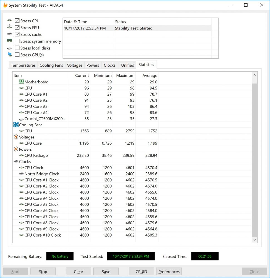Click the Average column header
This screenshot has width=270, height=278.
[x=147, y=76]
